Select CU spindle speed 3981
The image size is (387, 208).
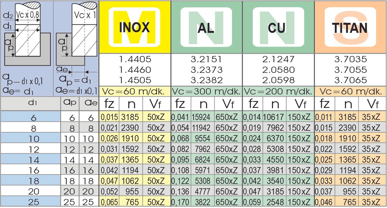click(x=276, y=170)
